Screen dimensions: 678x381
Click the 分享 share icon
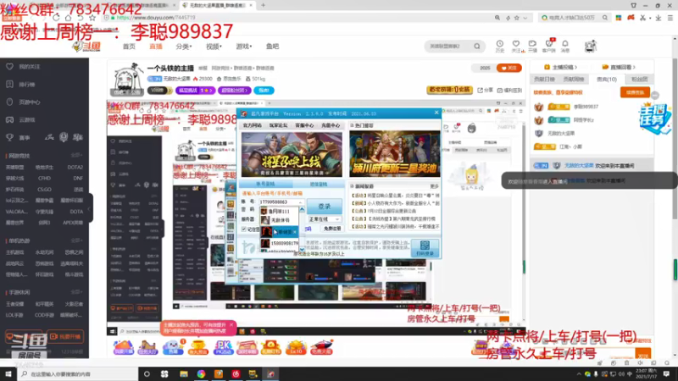[485, 91]
